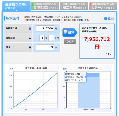Focus the empty ヶ月 months input field
Viewport: 119px width, 116px height.
(51, 38)
